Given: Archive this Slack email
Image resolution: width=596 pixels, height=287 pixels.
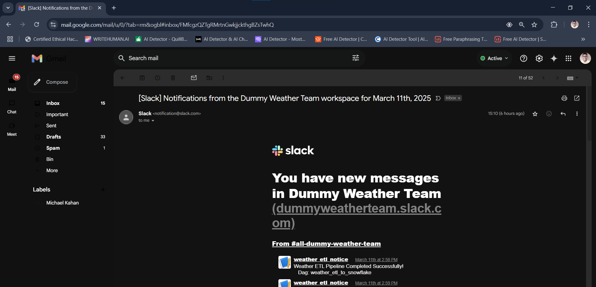Looking at the screenshot, I should click(142, 78).
